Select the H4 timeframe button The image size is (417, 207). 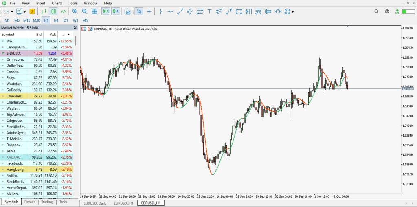click(x=56, y=20)
